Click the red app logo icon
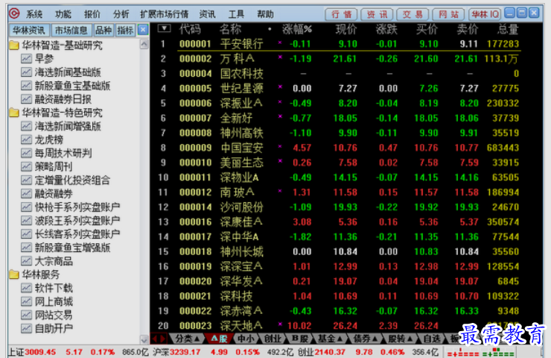The image size is (551, 358). 14,13
